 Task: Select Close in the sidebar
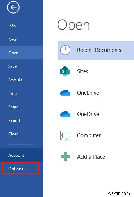(21, 134)
